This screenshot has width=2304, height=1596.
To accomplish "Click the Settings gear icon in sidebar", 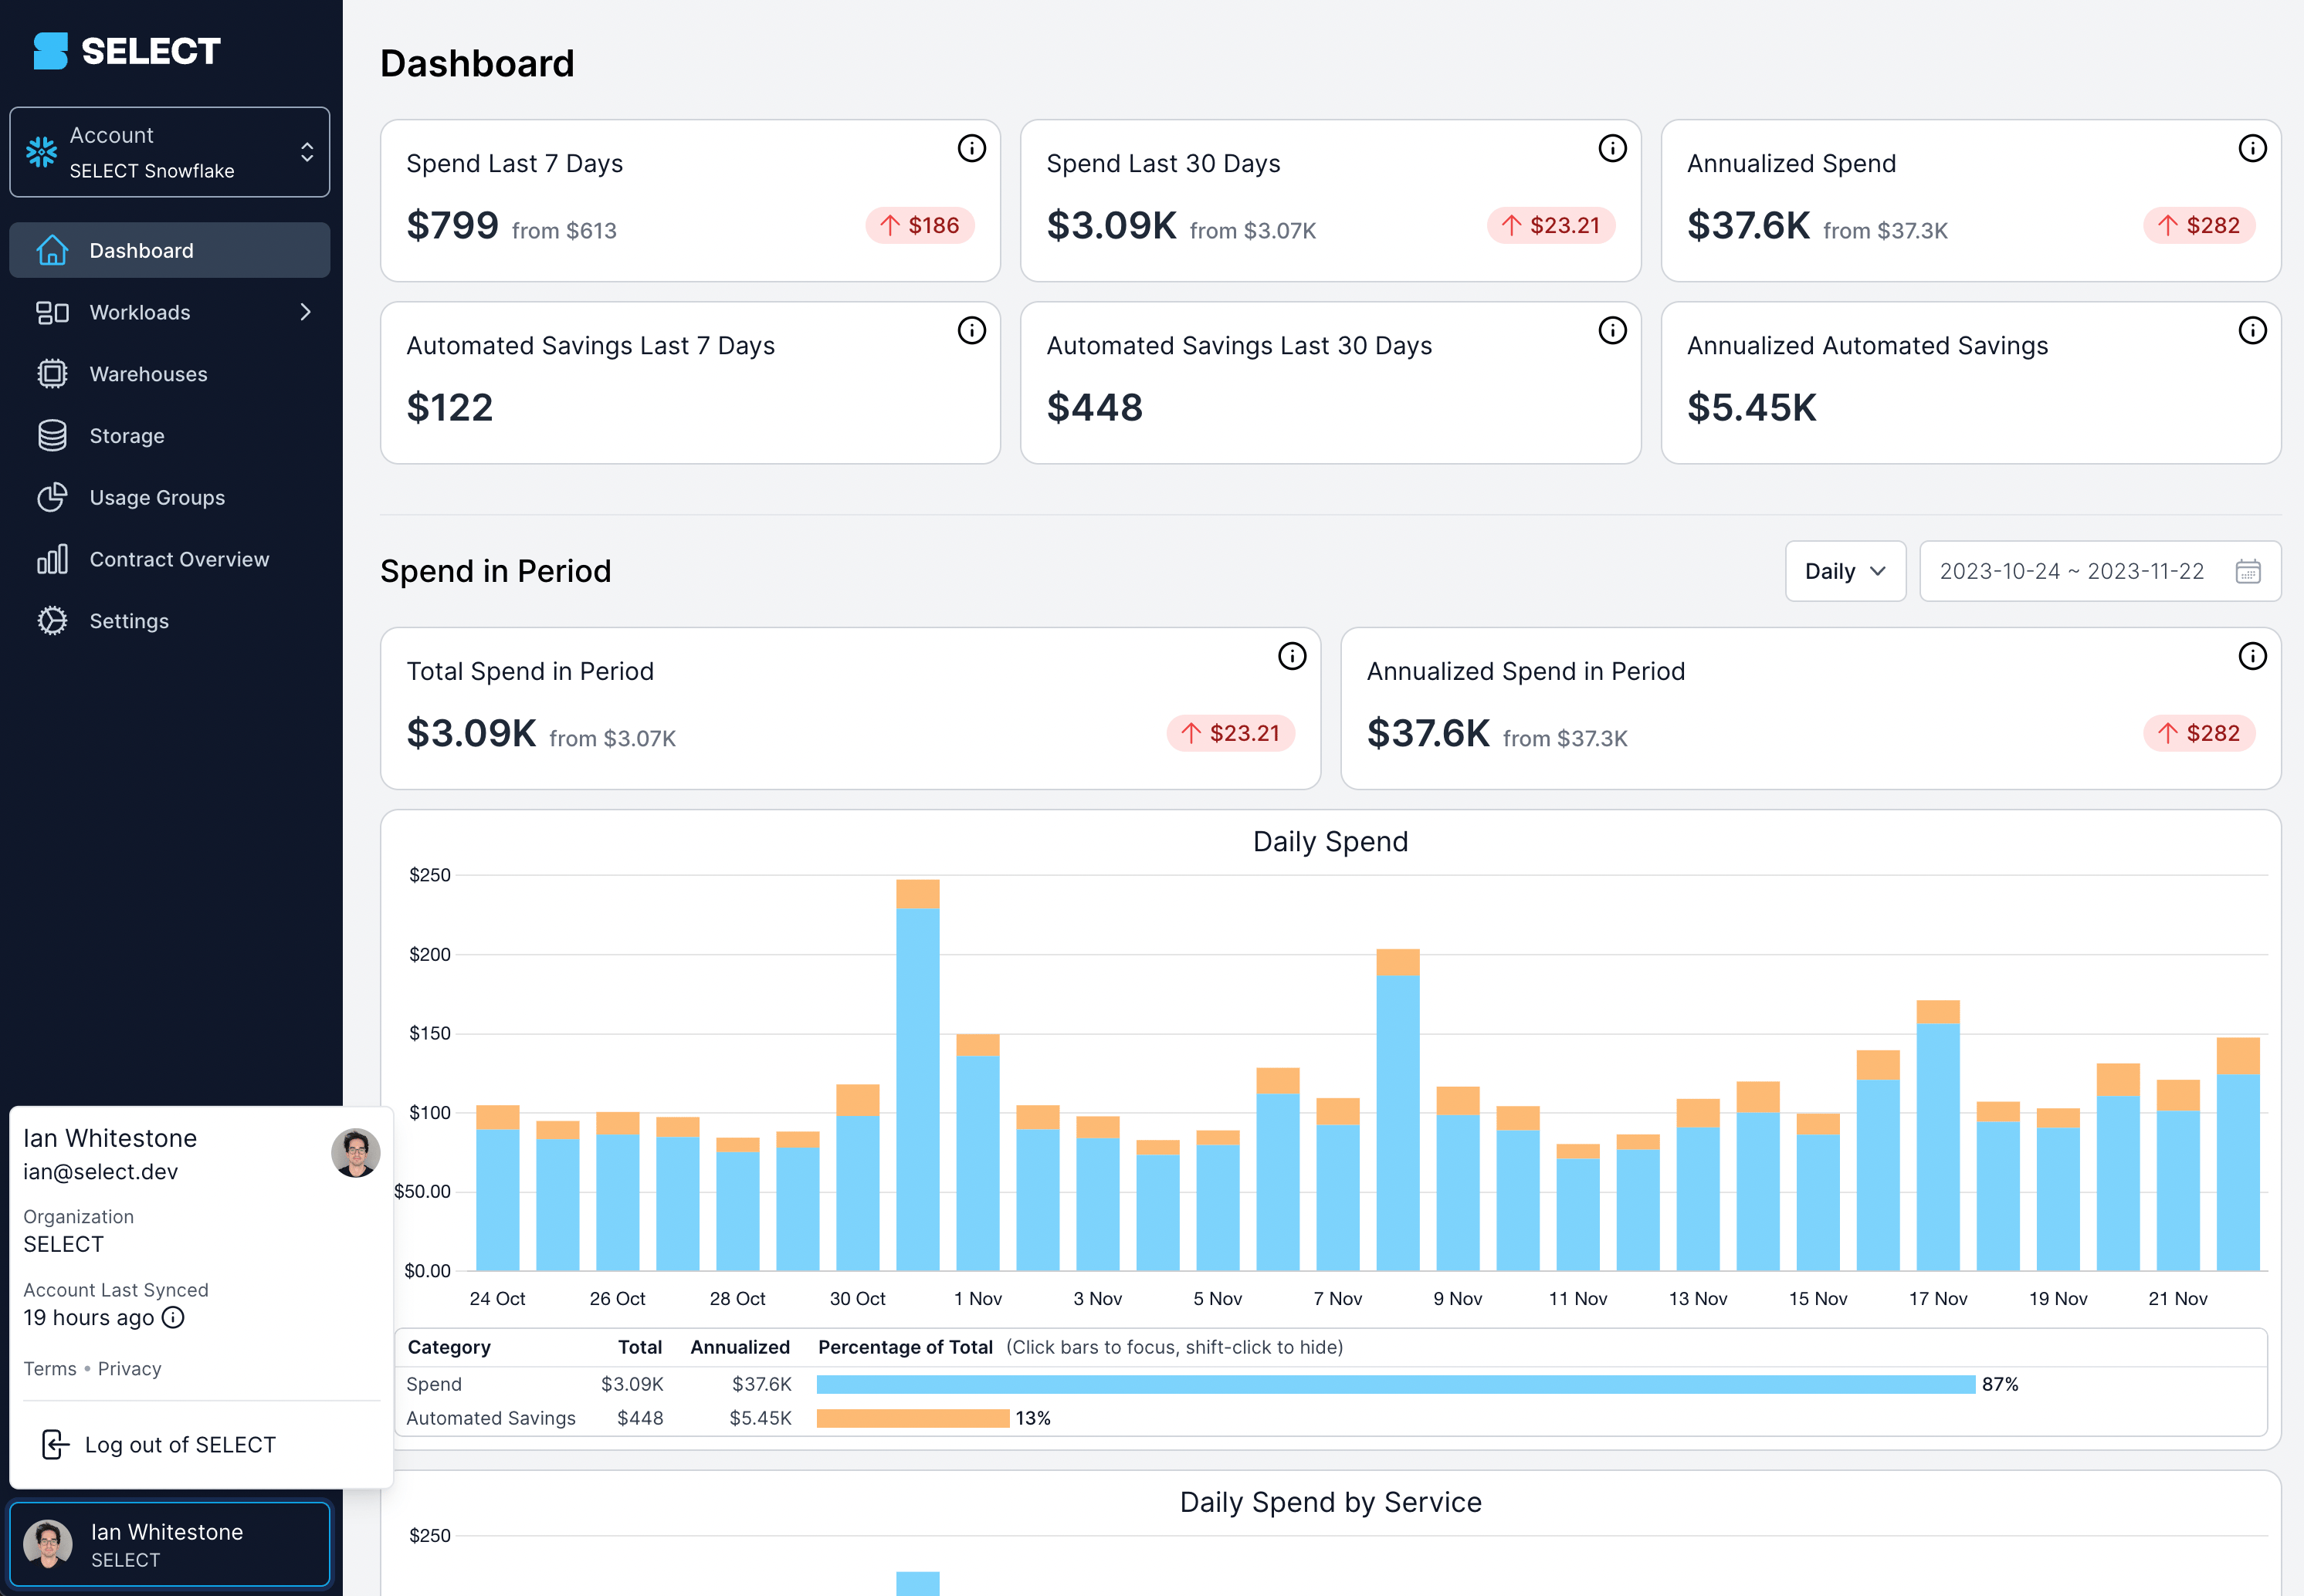I will (52, 621).
